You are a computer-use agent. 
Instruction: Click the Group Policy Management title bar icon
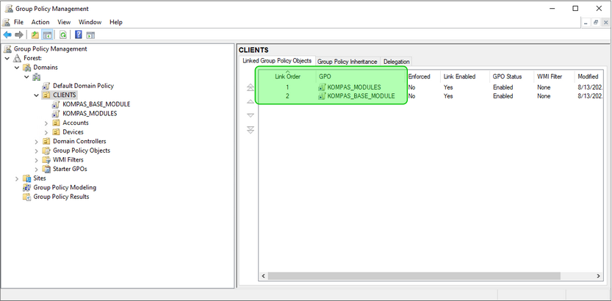point(9,9)
